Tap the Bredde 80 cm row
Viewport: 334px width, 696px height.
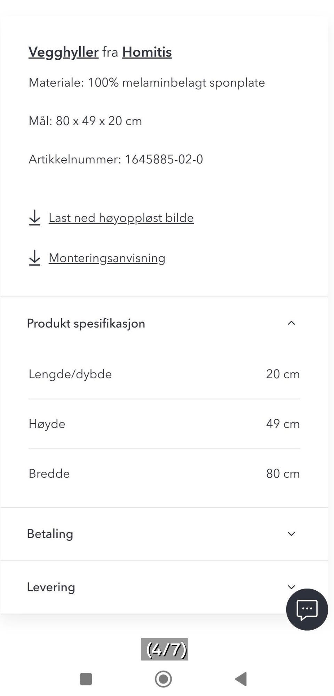click(x=164, y=474)
